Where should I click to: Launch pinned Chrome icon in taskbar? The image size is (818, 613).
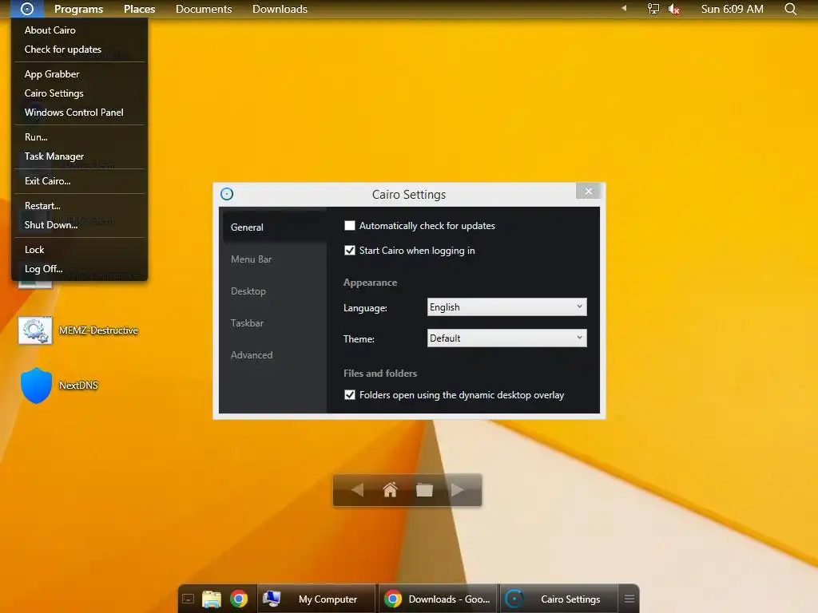coord(239,599)
